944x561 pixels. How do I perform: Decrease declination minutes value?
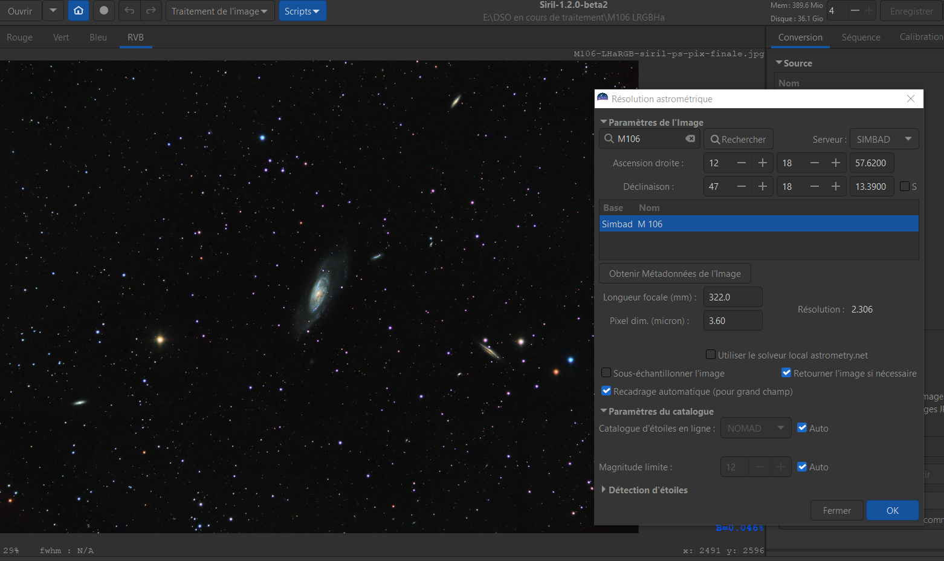tap(815, 187)
